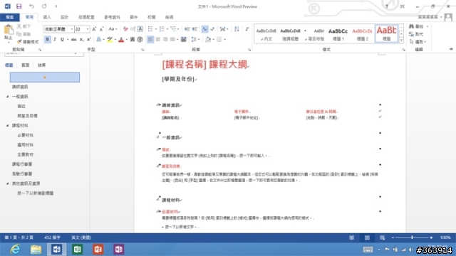This screenshot has width=456, height=256.
Task: Grow the font size
Action: coord(94,29)
